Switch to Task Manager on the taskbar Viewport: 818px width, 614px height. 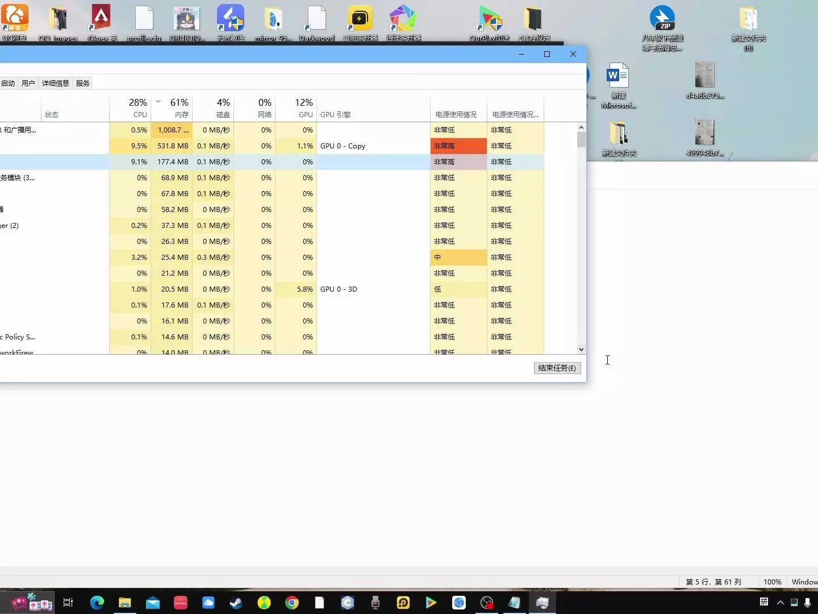pyautogui.click(x=542, y=603)
